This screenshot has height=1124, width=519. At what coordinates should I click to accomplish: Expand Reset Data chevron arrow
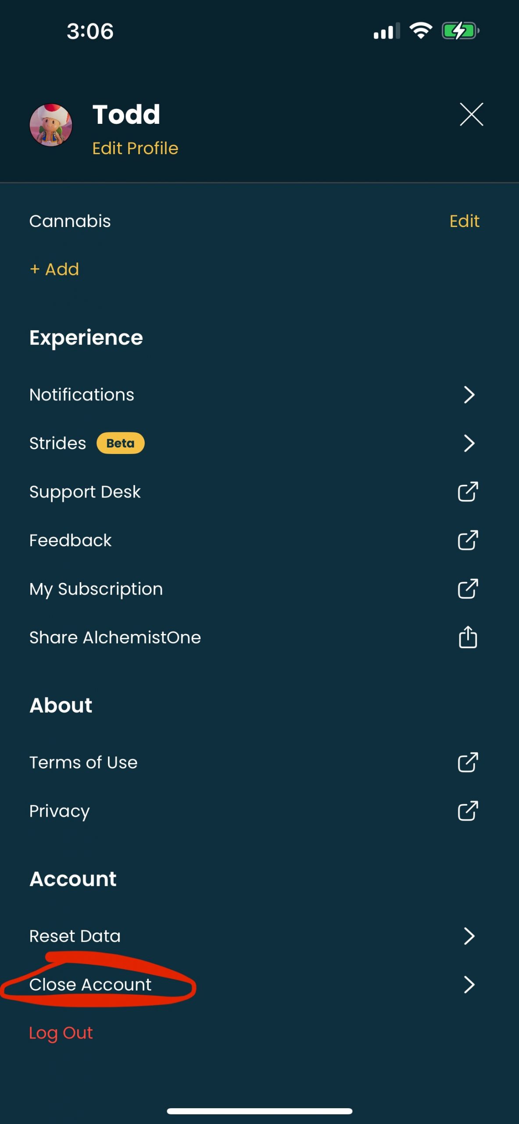coord(469,936)
